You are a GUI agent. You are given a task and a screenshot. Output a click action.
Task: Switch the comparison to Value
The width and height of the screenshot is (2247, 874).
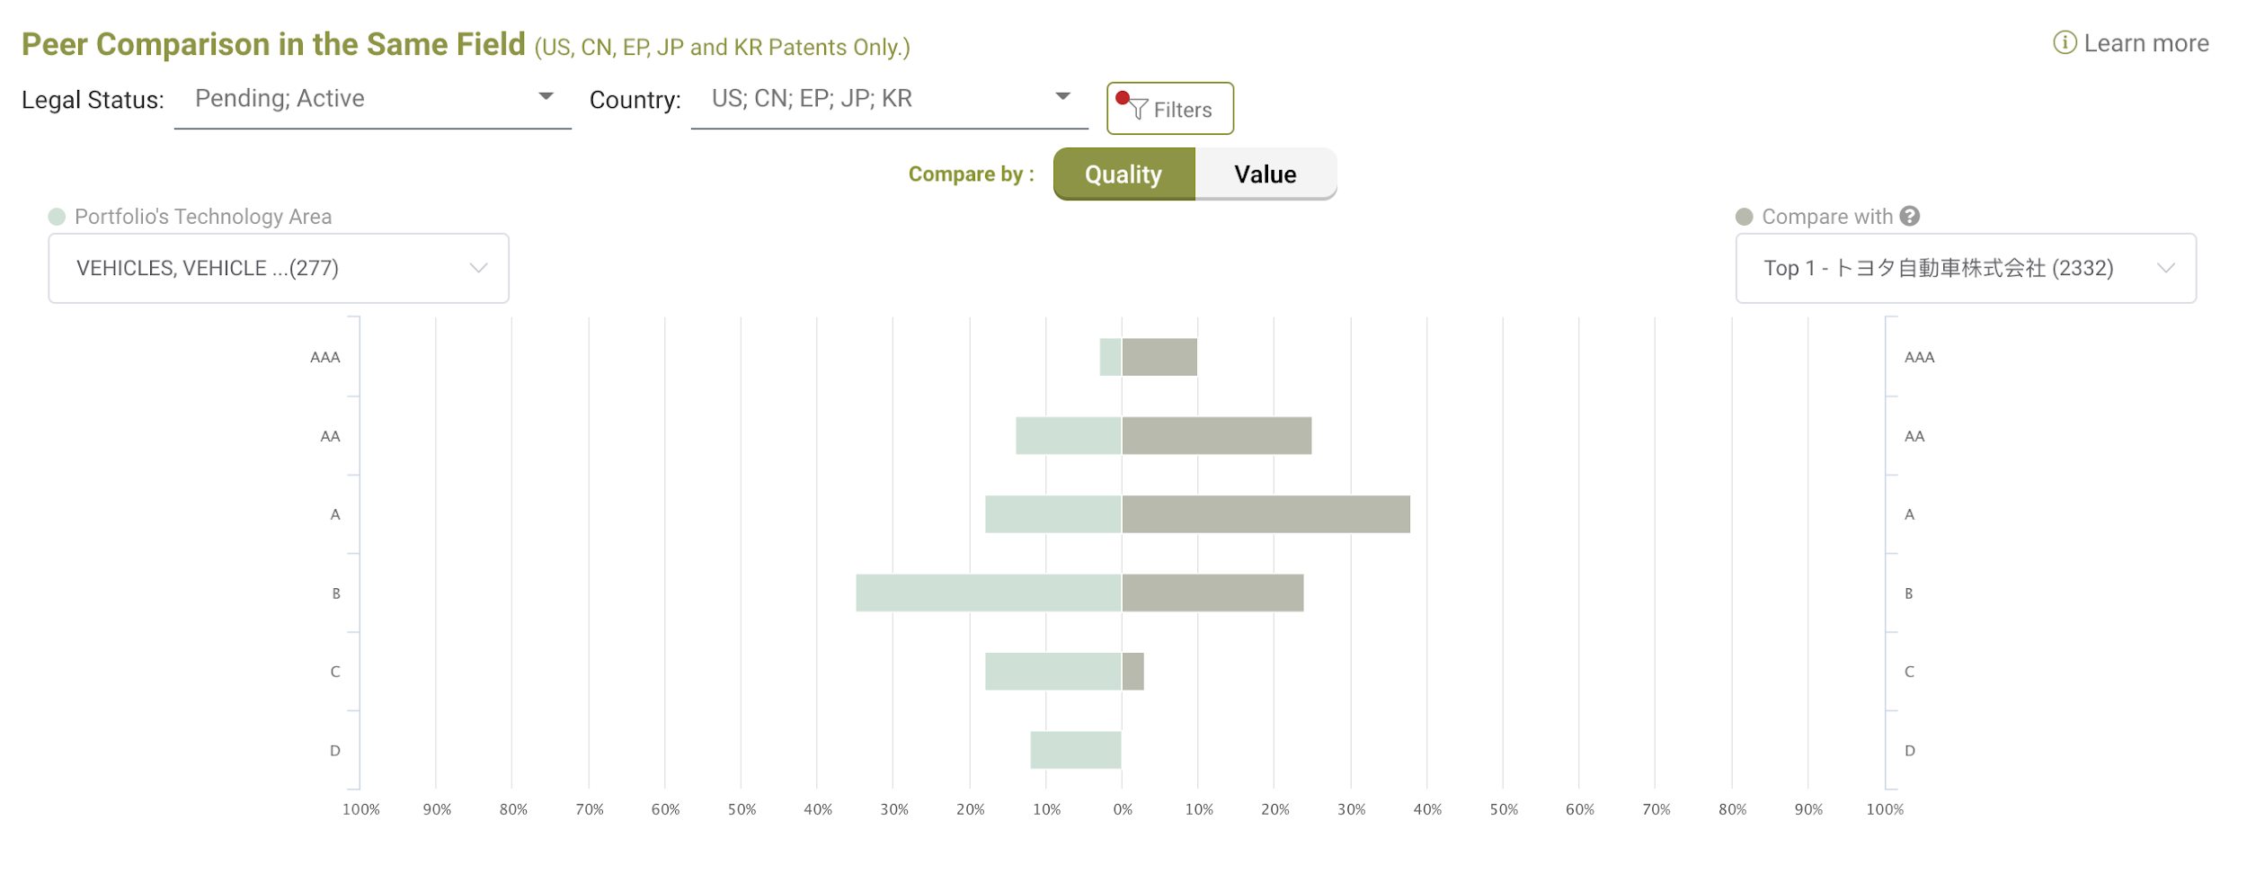pyautogui.click(x=1266, y=174)
